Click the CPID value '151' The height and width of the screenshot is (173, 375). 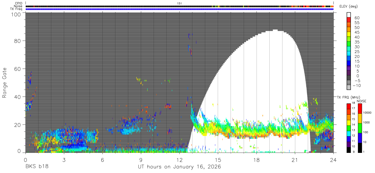click(x=180, y=3)
